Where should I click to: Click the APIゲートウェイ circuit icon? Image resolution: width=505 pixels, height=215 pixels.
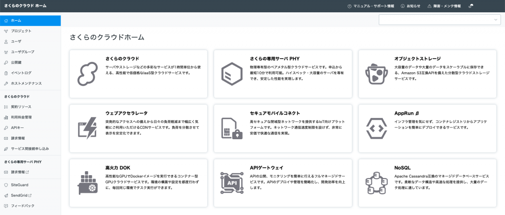232,183
